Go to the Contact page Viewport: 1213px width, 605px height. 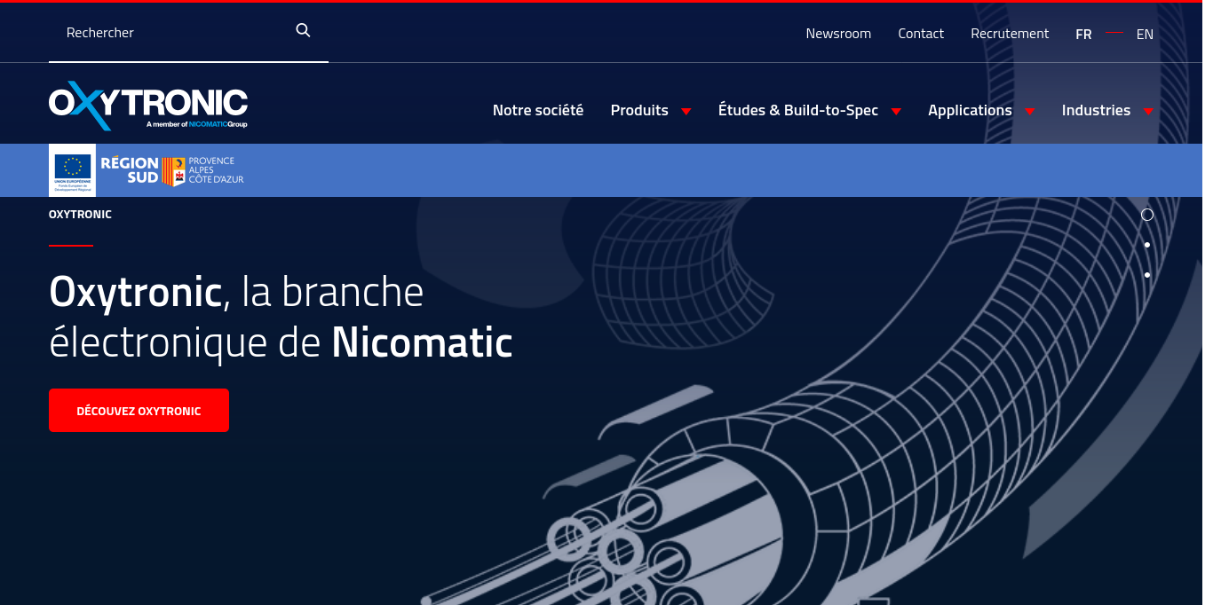pyautogui.click(x=921, y=34)
